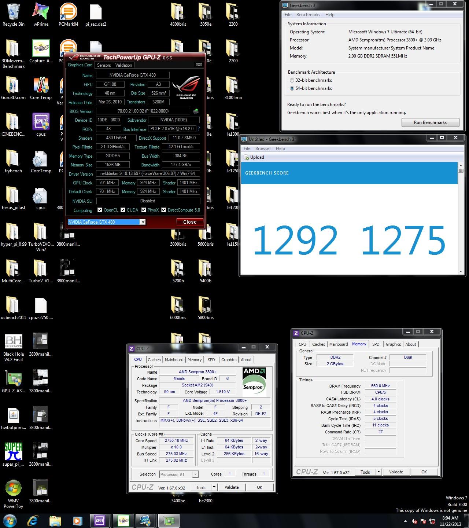The image size is (469, 528).
Task: Toggle the PhysX checkbox in GPU-Z
Action: click(144, 210)
